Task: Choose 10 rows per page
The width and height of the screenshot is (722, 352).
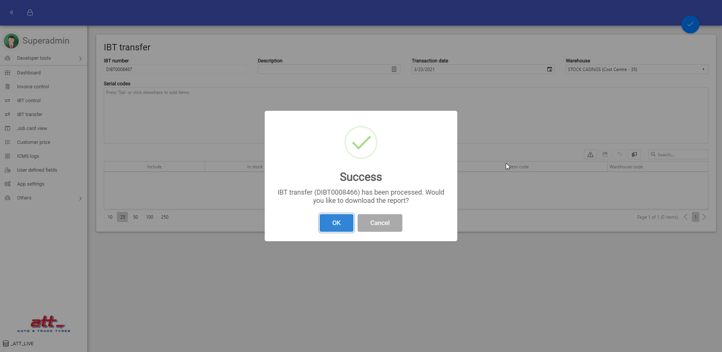Action: point(110,217)
